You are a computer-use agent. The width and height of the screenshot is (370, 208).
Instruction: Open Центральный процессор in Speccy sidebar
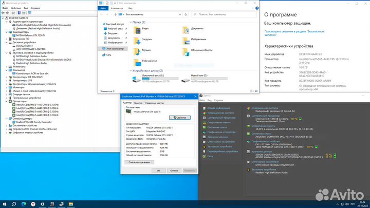point(221,118)
